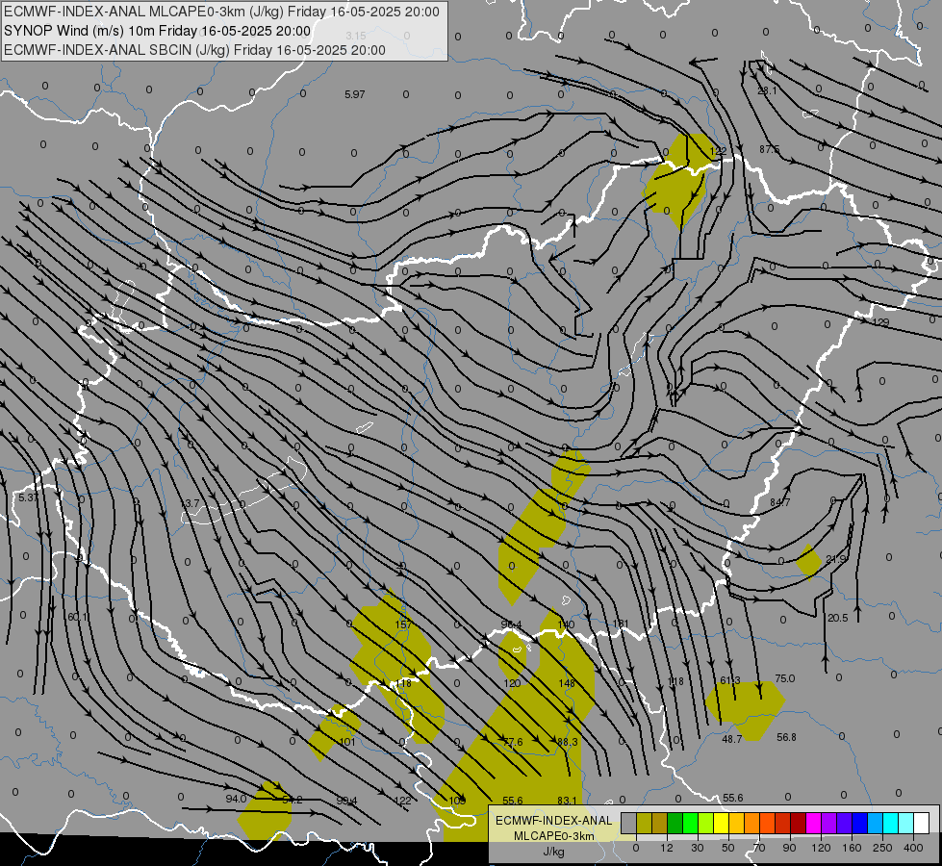Viewport: 942px width, 866px height.
Task: Pick the dark green legend swatch
Action: click(675, 823)
